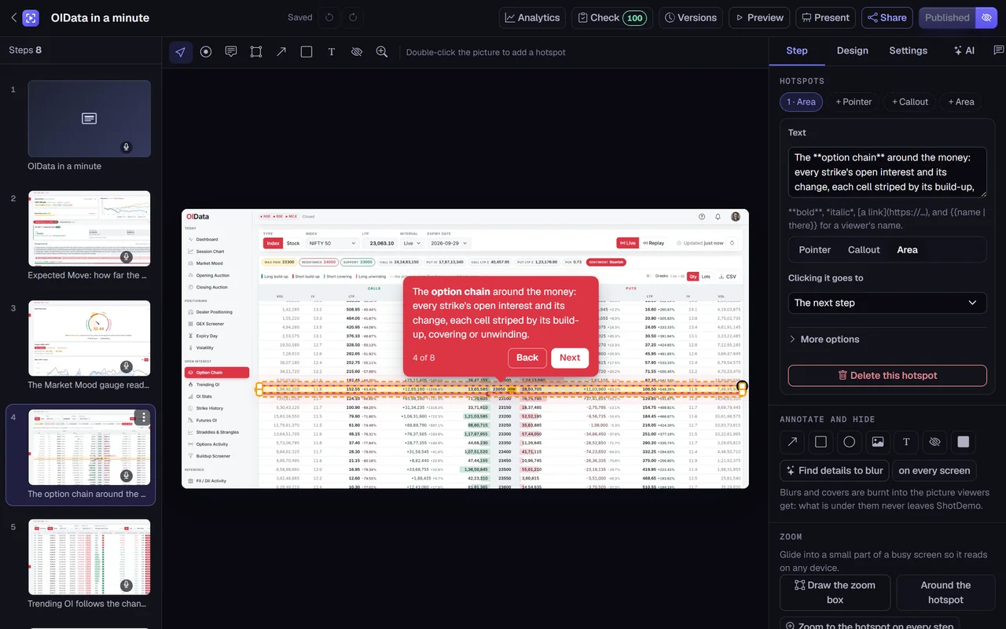Viewport: 1006px width, 629px height.
Task: Add a blur from Annotate and Hide panel
Action: coord(934,442)
